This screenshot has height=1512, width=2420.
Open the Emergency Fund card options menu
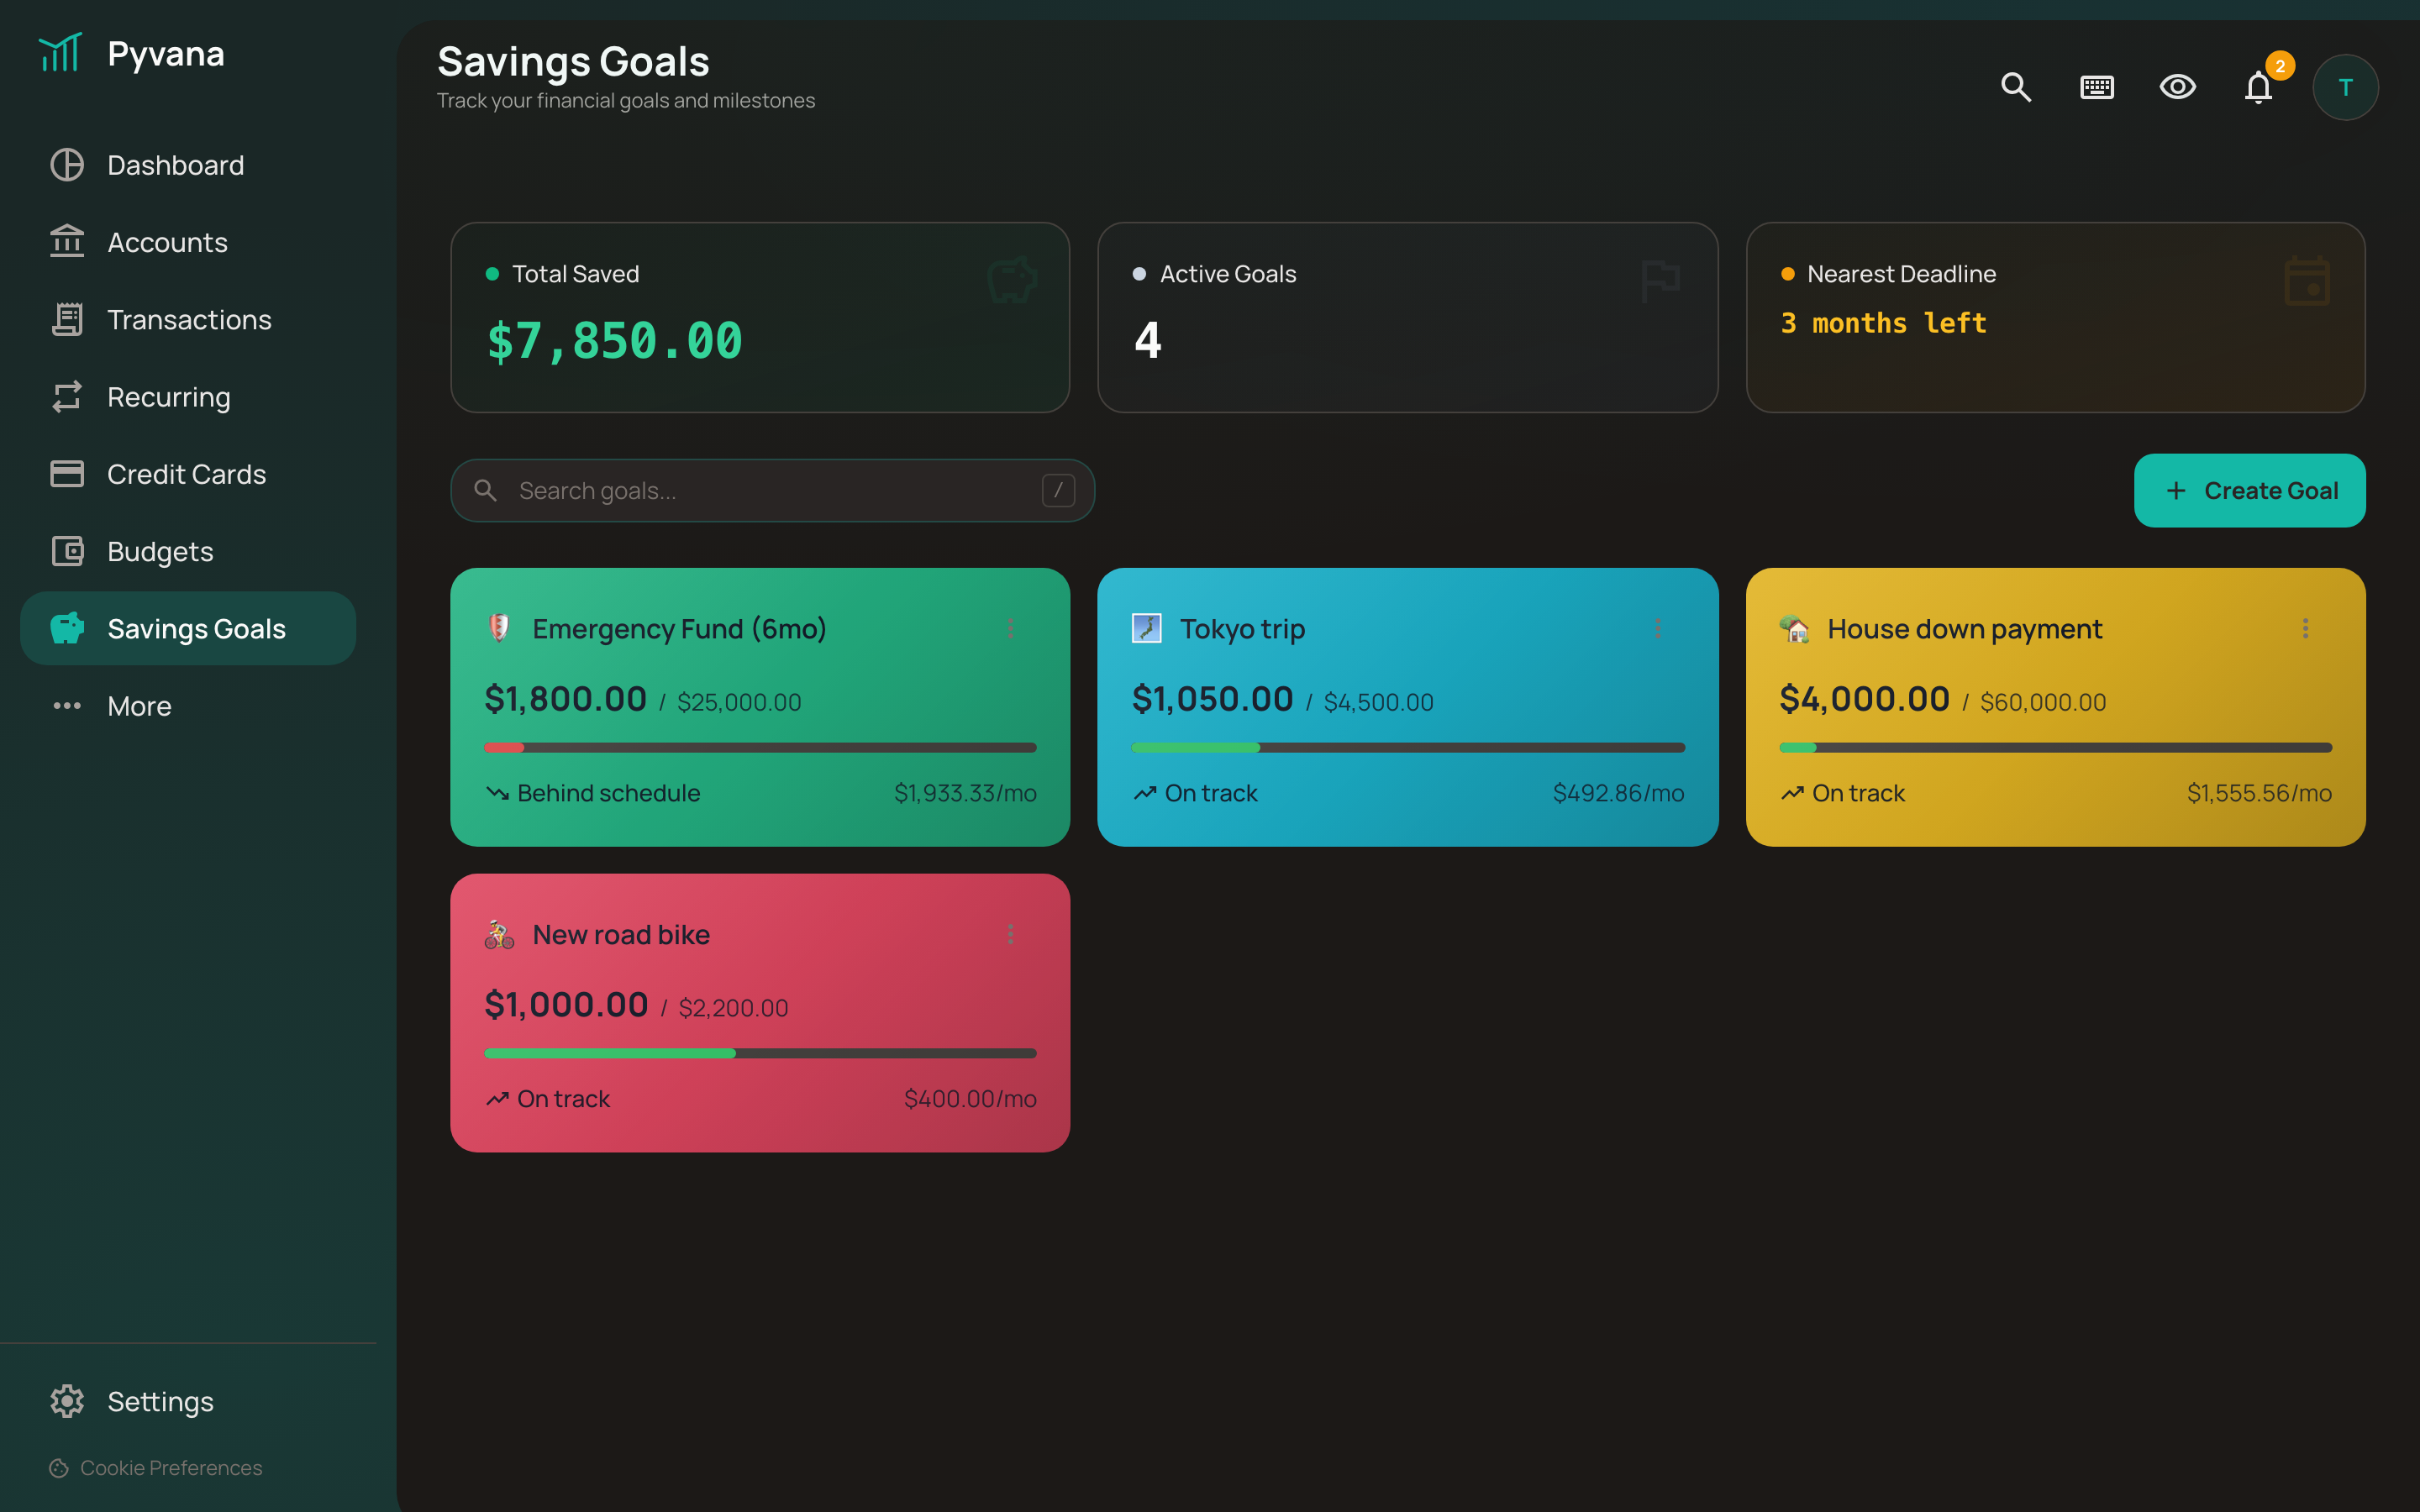(x=1010, y=628)
